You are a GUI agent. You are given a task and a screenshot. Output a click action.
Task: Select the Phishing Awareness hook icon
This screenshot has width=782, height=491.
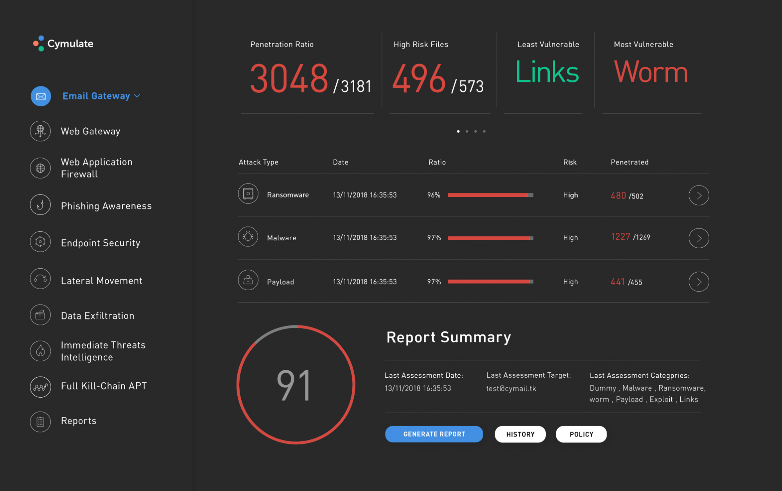[40, 205]
